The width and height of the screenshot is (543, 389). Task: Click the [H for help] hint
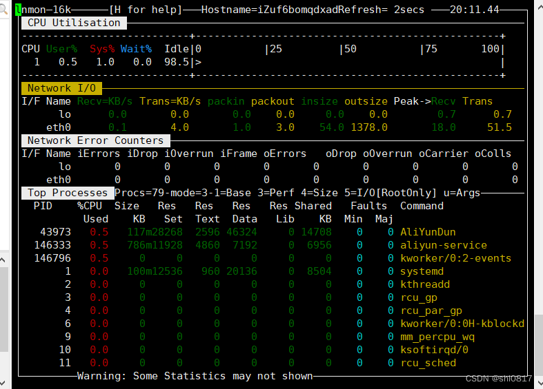pyautogui.click(x=146, y=10)
